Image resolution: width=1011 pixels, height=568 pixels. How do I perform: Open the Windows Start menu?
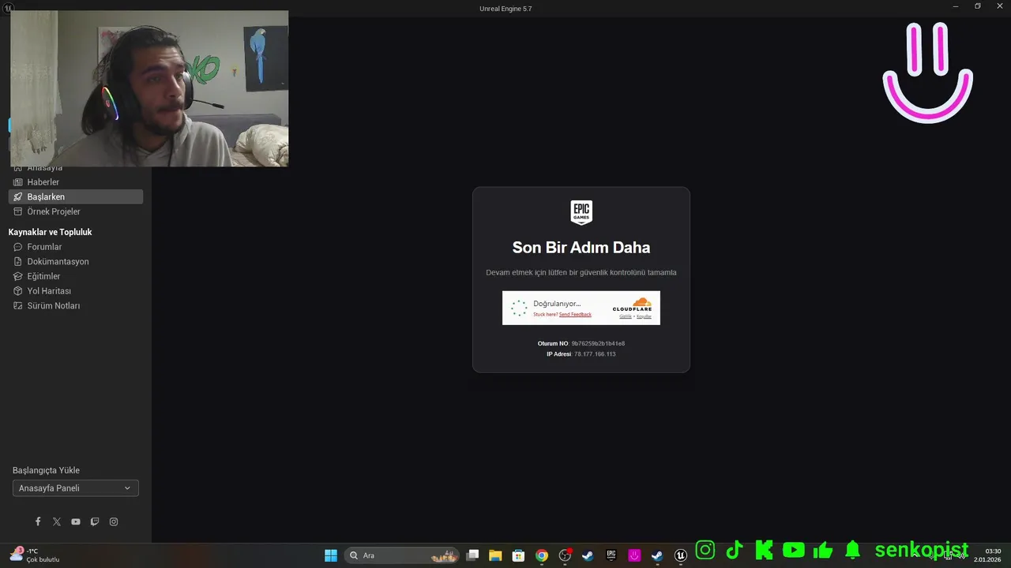pos(331,555)
